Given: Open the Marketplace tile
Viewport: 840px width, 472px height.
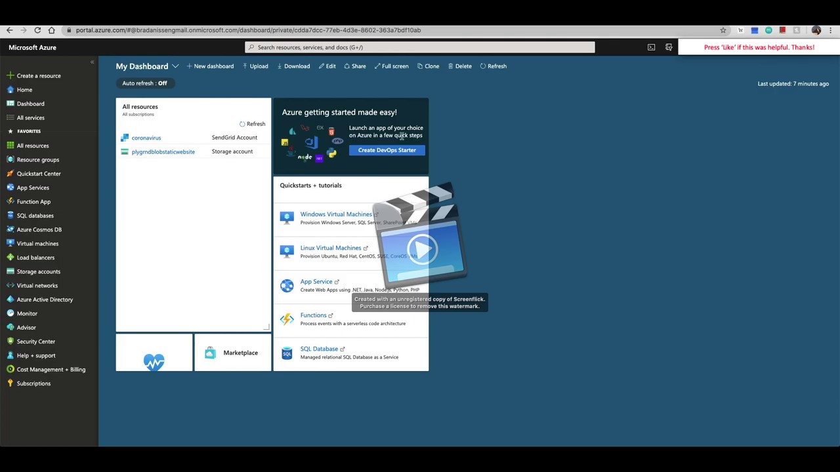Looking at the screenshot, I should [233, 353].
